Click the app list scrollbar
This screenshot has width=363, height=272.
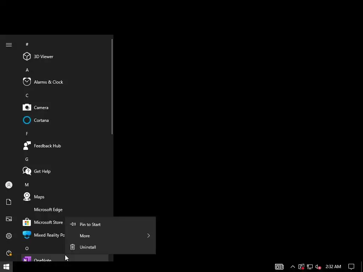pyautogui.click(x=112, y=86)
